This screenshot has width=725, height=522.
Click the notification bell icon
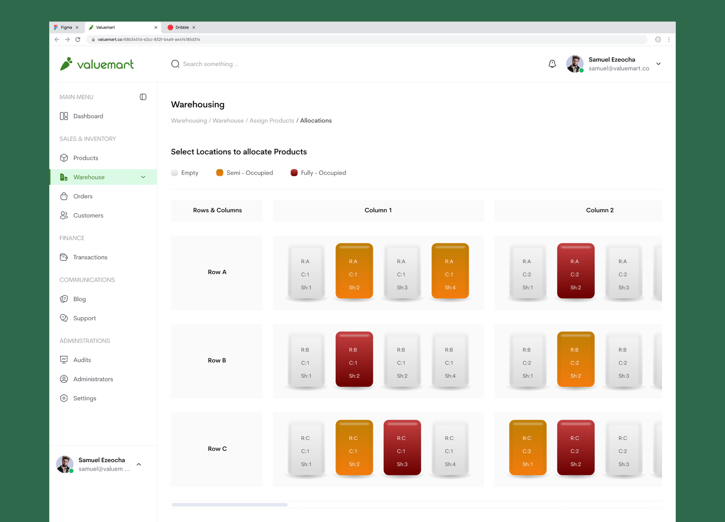(552, 64)
